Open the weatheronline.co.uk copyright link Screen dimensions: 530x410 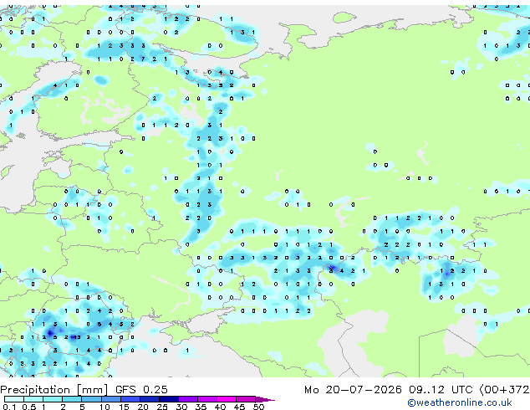coord(460,402)
